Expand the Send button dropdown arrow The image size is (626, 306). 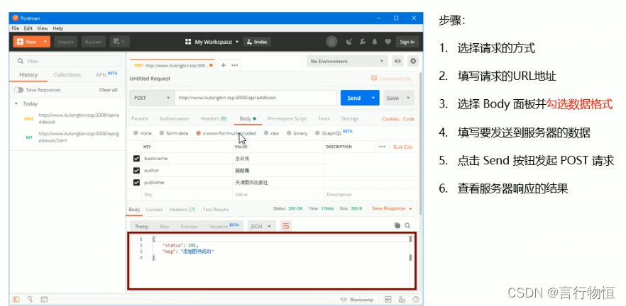(x=373, y=98)
